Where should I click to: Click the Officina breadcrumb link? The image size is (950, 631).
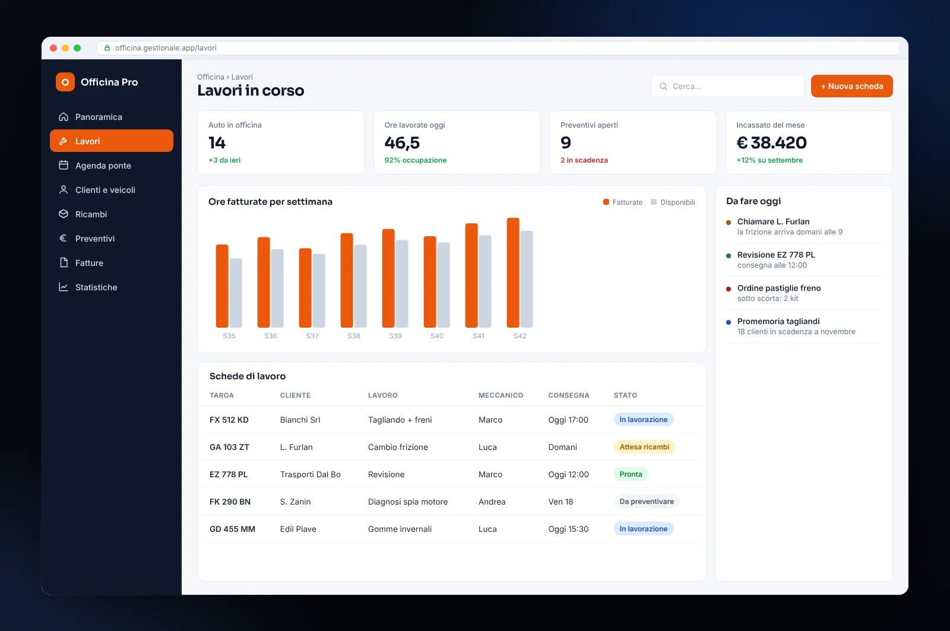[211, 77]
